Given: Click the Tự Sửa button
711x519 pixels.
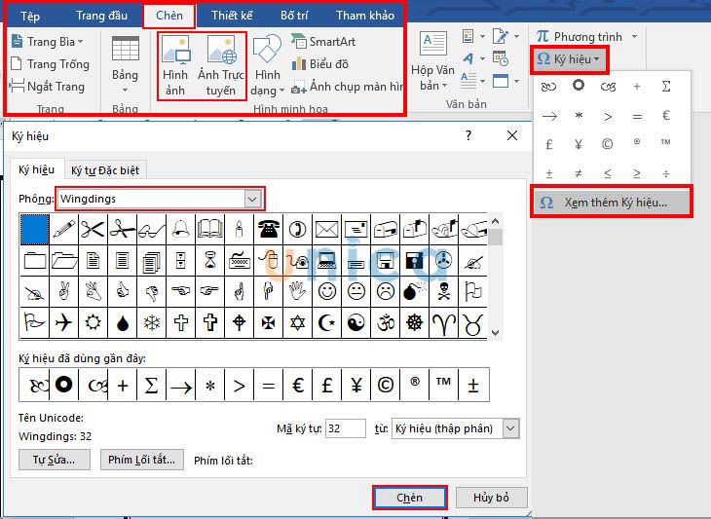Looking at the screenshot, I should [x=55, y=460].
